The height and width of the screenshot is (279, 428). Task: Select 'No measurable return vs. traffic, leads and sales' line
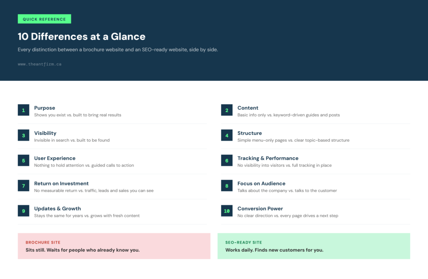coord(94,191)
